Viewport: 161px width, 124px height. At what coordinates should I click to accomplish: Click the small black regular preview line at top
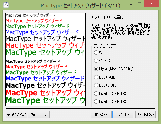(x=30, y=15)
